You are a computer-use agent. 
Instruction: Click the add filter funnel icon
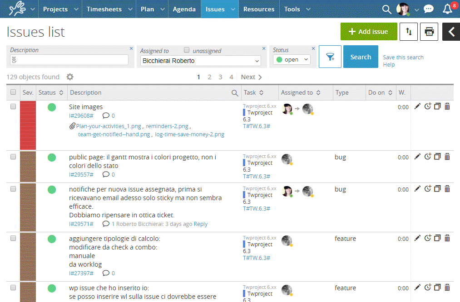click(330, 57)
